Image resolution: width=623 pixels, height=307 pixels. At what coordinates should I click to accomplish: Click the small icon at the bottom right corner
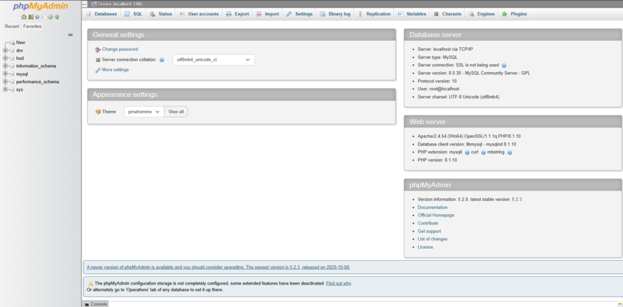pos(620,304)
